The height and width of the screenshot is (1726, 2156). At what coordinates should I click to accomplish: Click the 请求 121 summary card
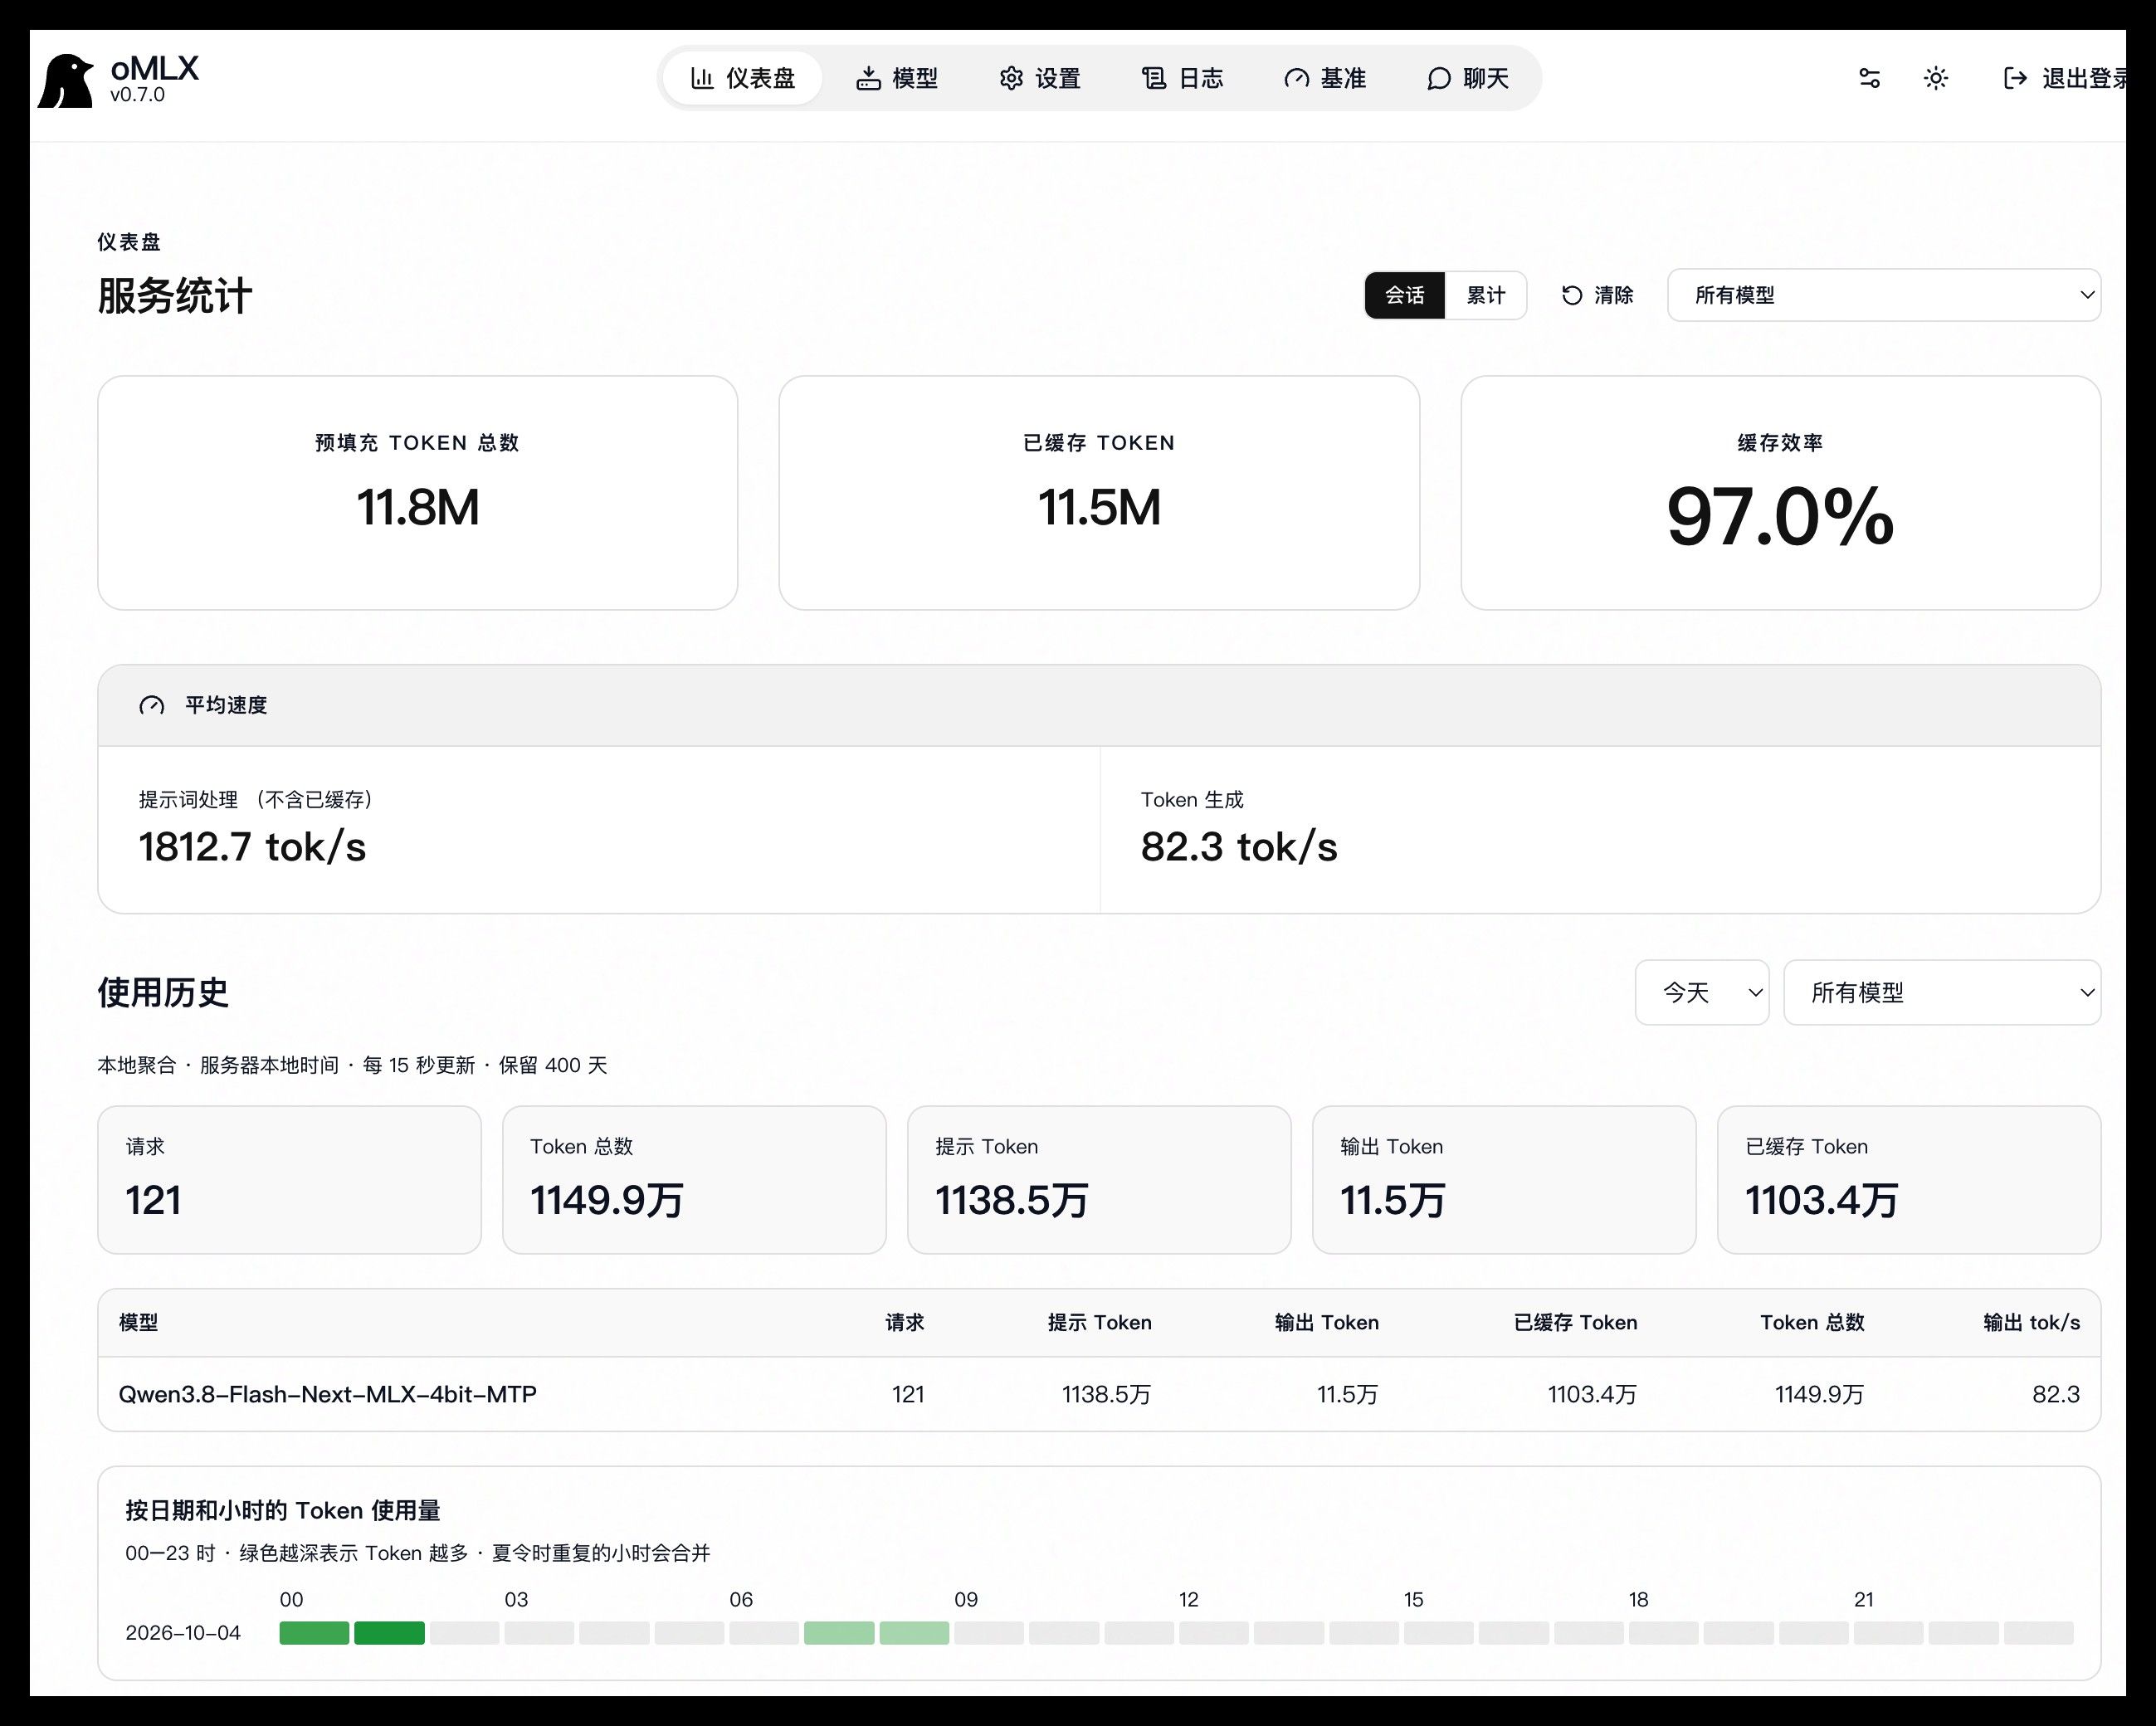[289, 1179]
